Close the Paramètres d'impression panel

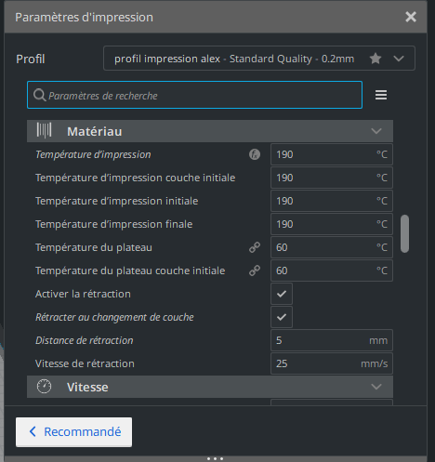tap(411, 17)
